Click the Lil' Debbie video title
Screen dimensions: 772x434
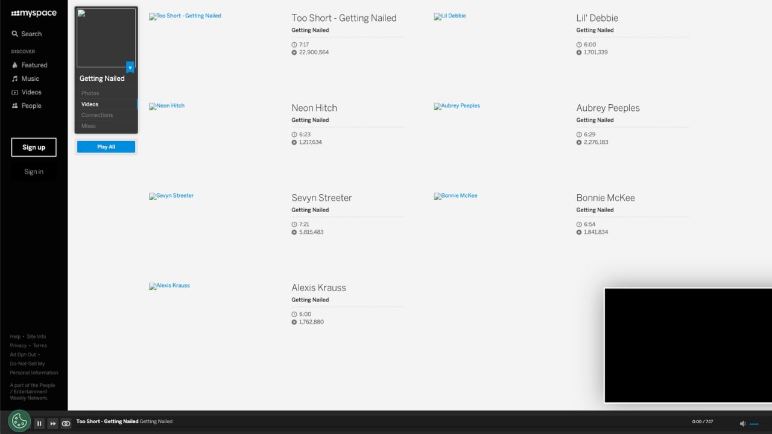click(597, 18)
